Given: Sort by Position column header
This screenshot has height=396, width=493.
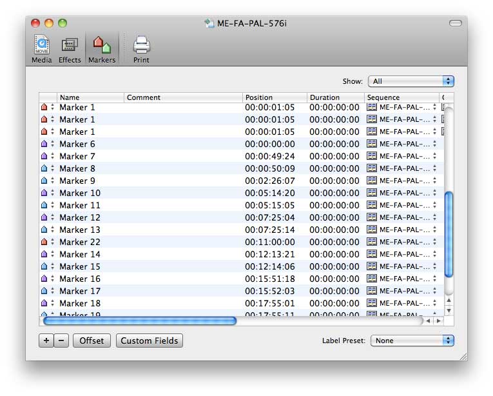Looking at the screenshot, I should pyautogui.click(x=275, y=97).
